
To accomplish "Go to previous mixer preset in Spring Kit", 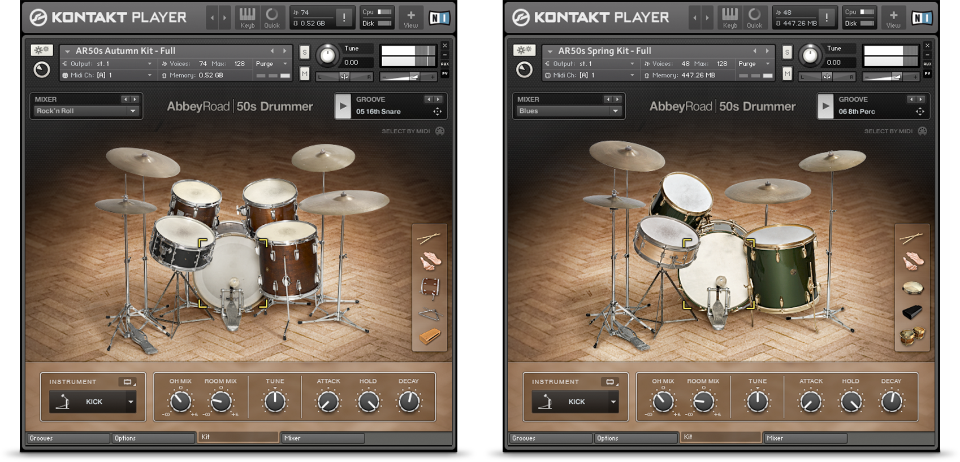I will [608, 99].
